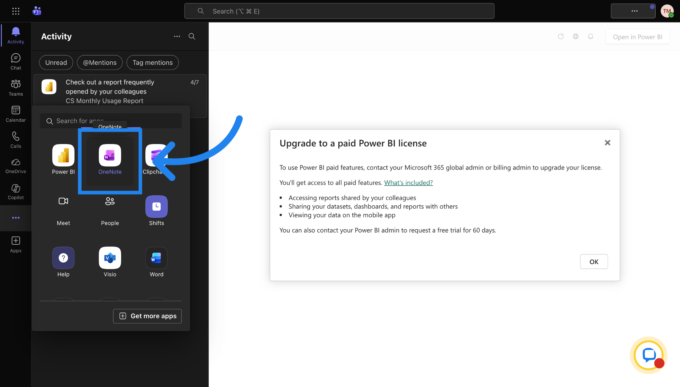
Task: Refresh the Power BI tab
Action: [x=561, y=37]
